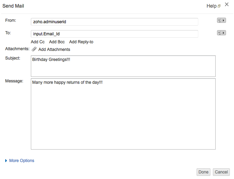
Task: Click the paperclip attachment icon
Action: (34, 50)
